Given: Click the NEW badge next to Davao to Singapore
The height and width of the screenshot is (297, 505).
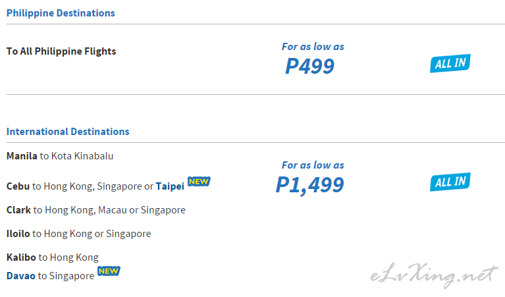Looking at the screenshot, I should pos(109,271).
